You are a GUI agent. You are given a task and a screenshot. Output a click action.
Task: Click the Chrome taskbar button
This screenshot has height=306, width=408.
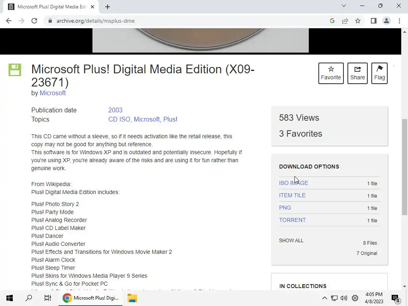(90, 298)
